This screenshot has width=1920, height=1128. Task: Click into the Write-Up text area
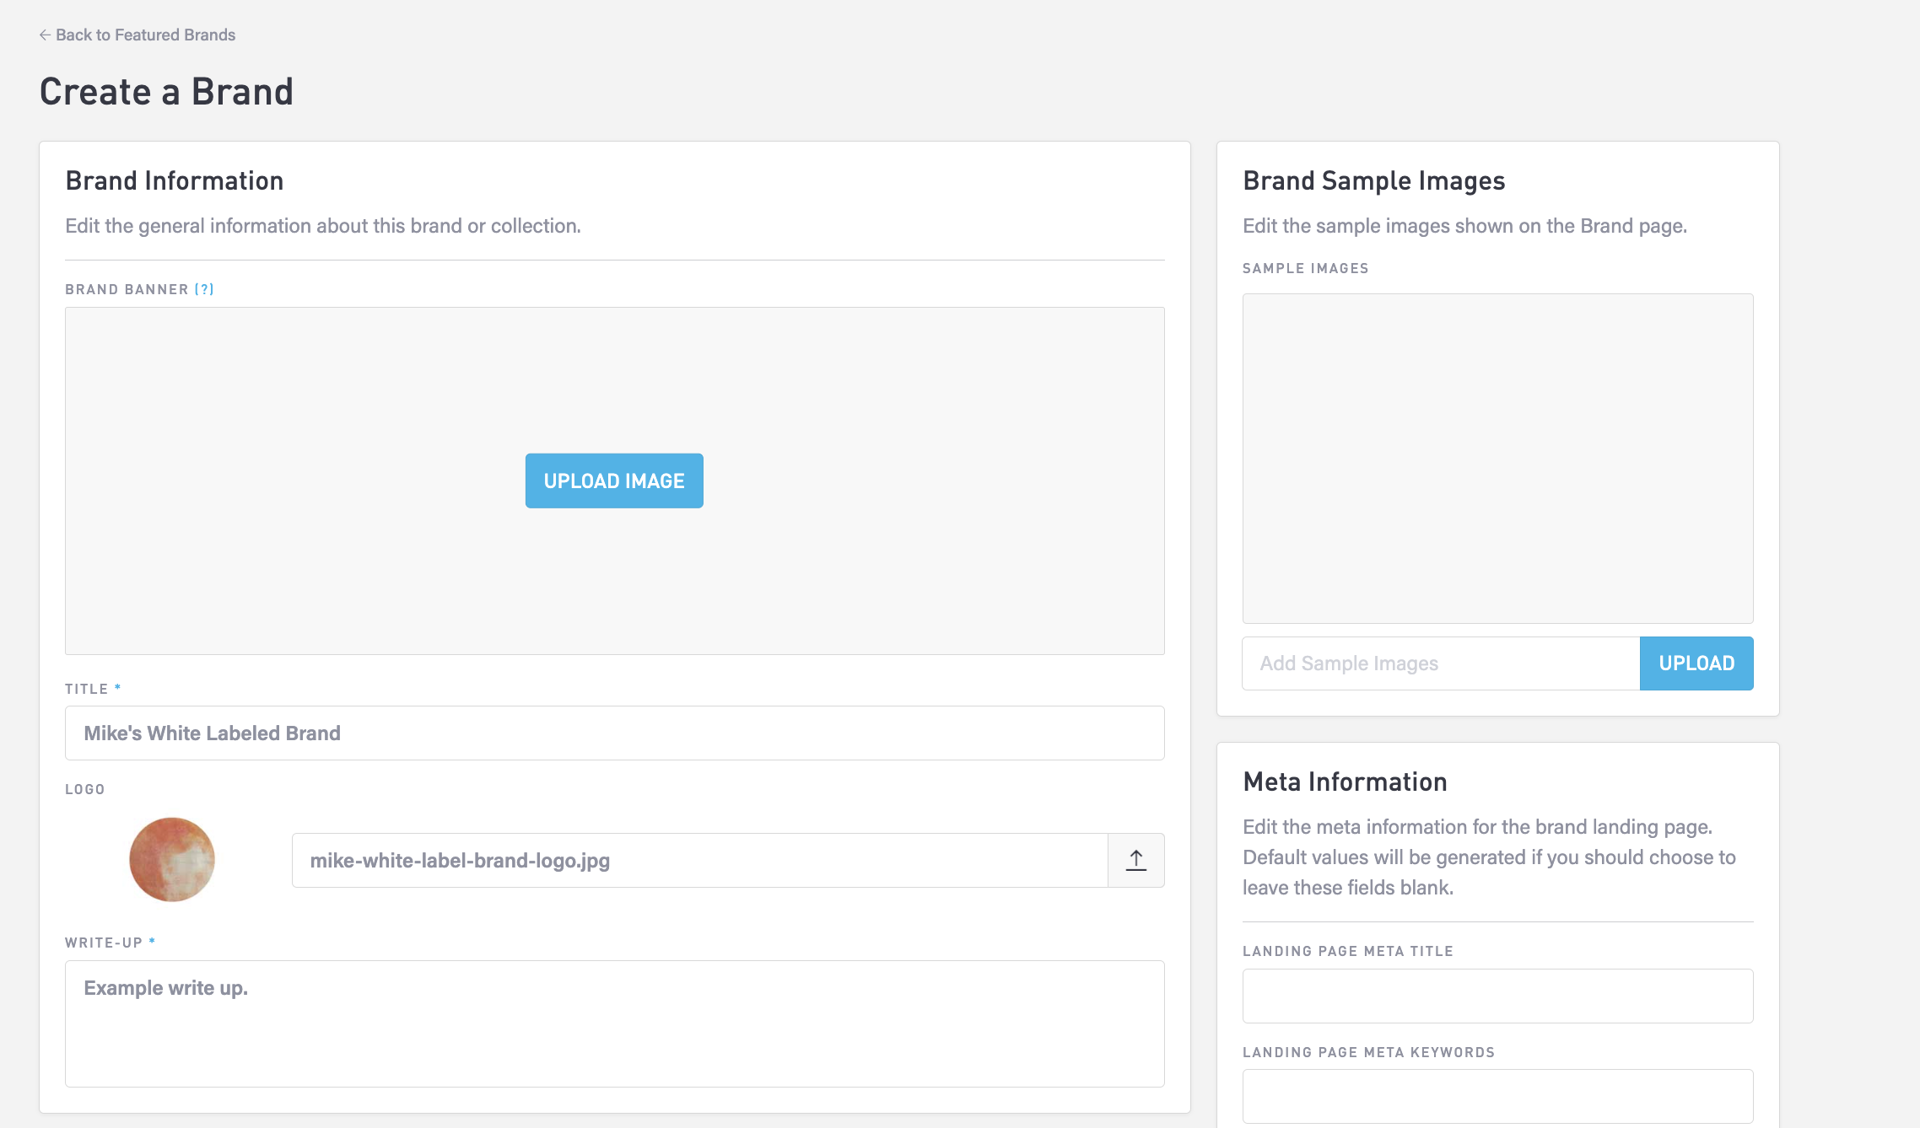coord(614,1023)
